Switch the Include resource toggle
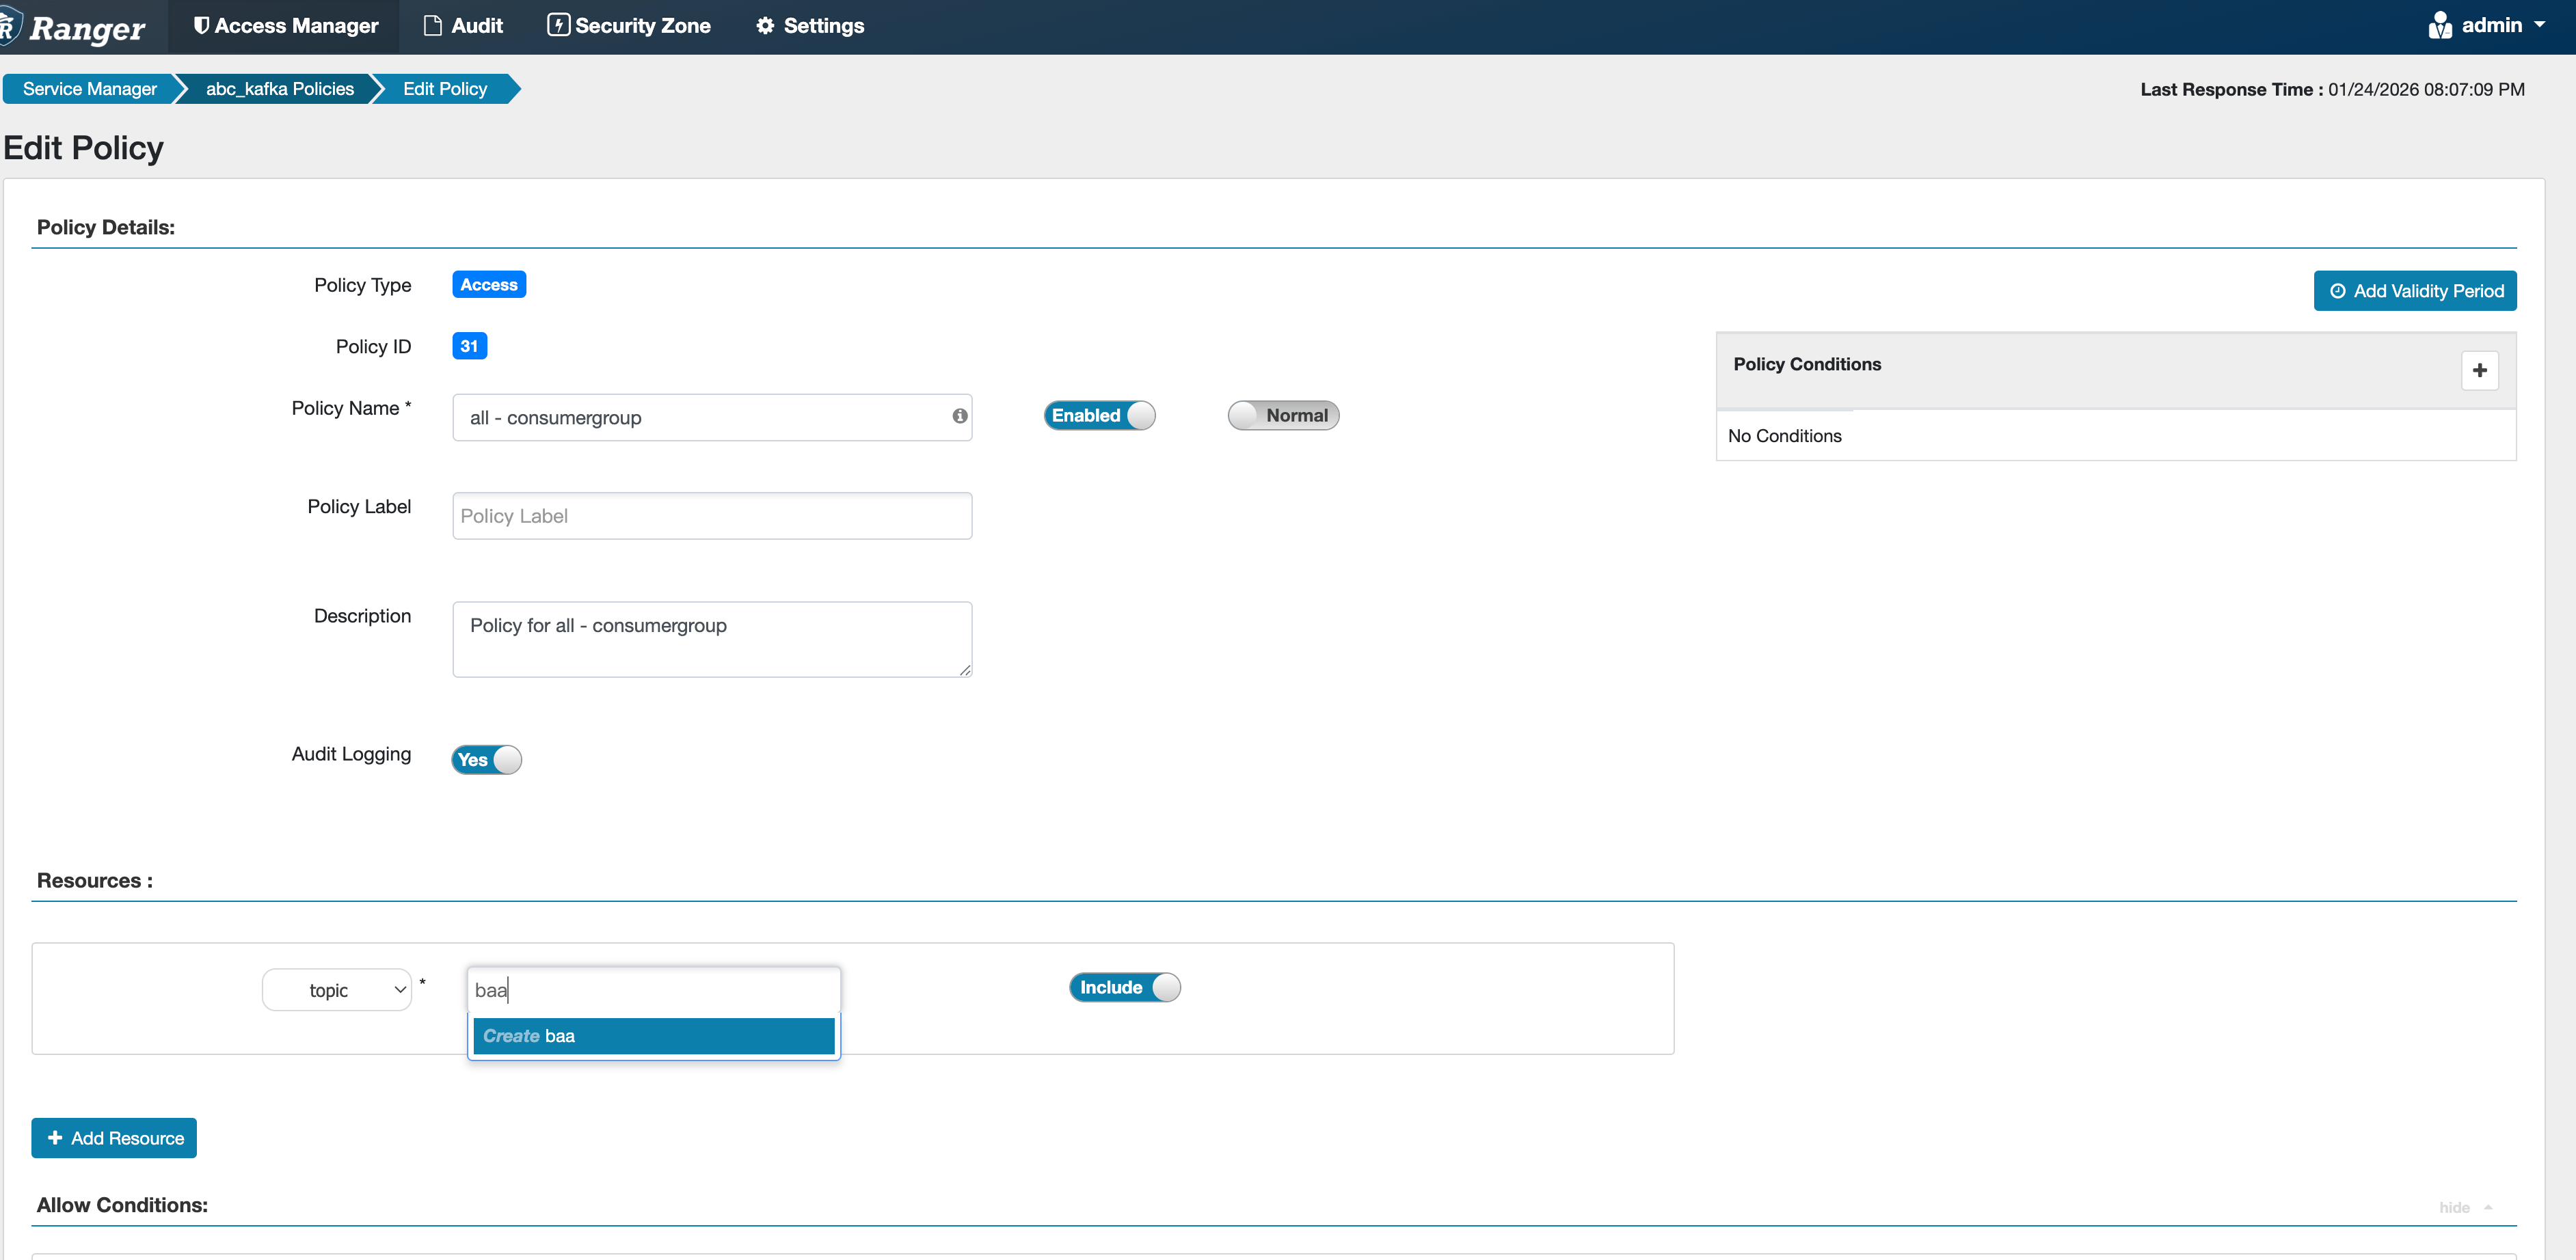Image resolution: width=2576 pixels, height=1260 pixels. [x=1124, y=987]
